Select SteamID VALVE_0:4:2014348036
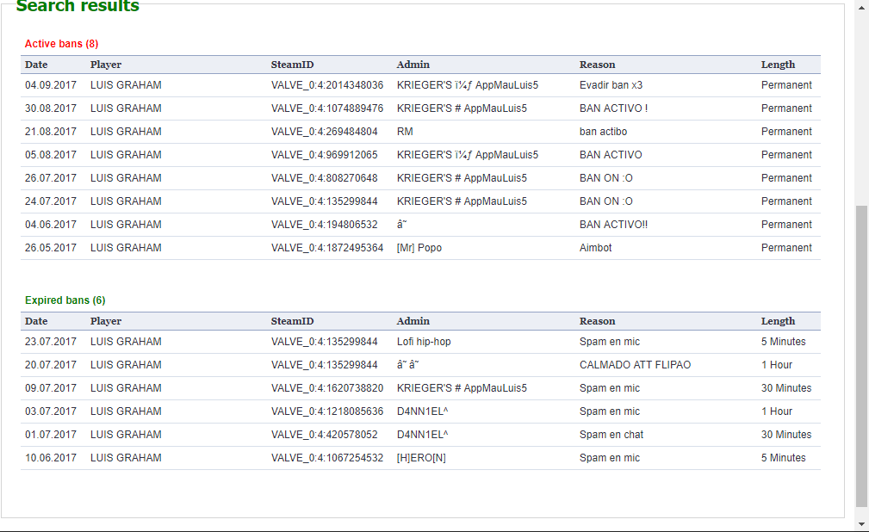 [x=327, y=85]
